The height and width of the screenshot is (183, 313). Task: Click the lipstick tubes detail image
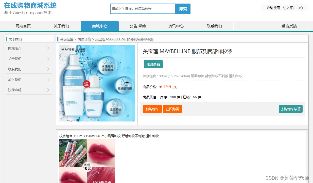[73, 153]
